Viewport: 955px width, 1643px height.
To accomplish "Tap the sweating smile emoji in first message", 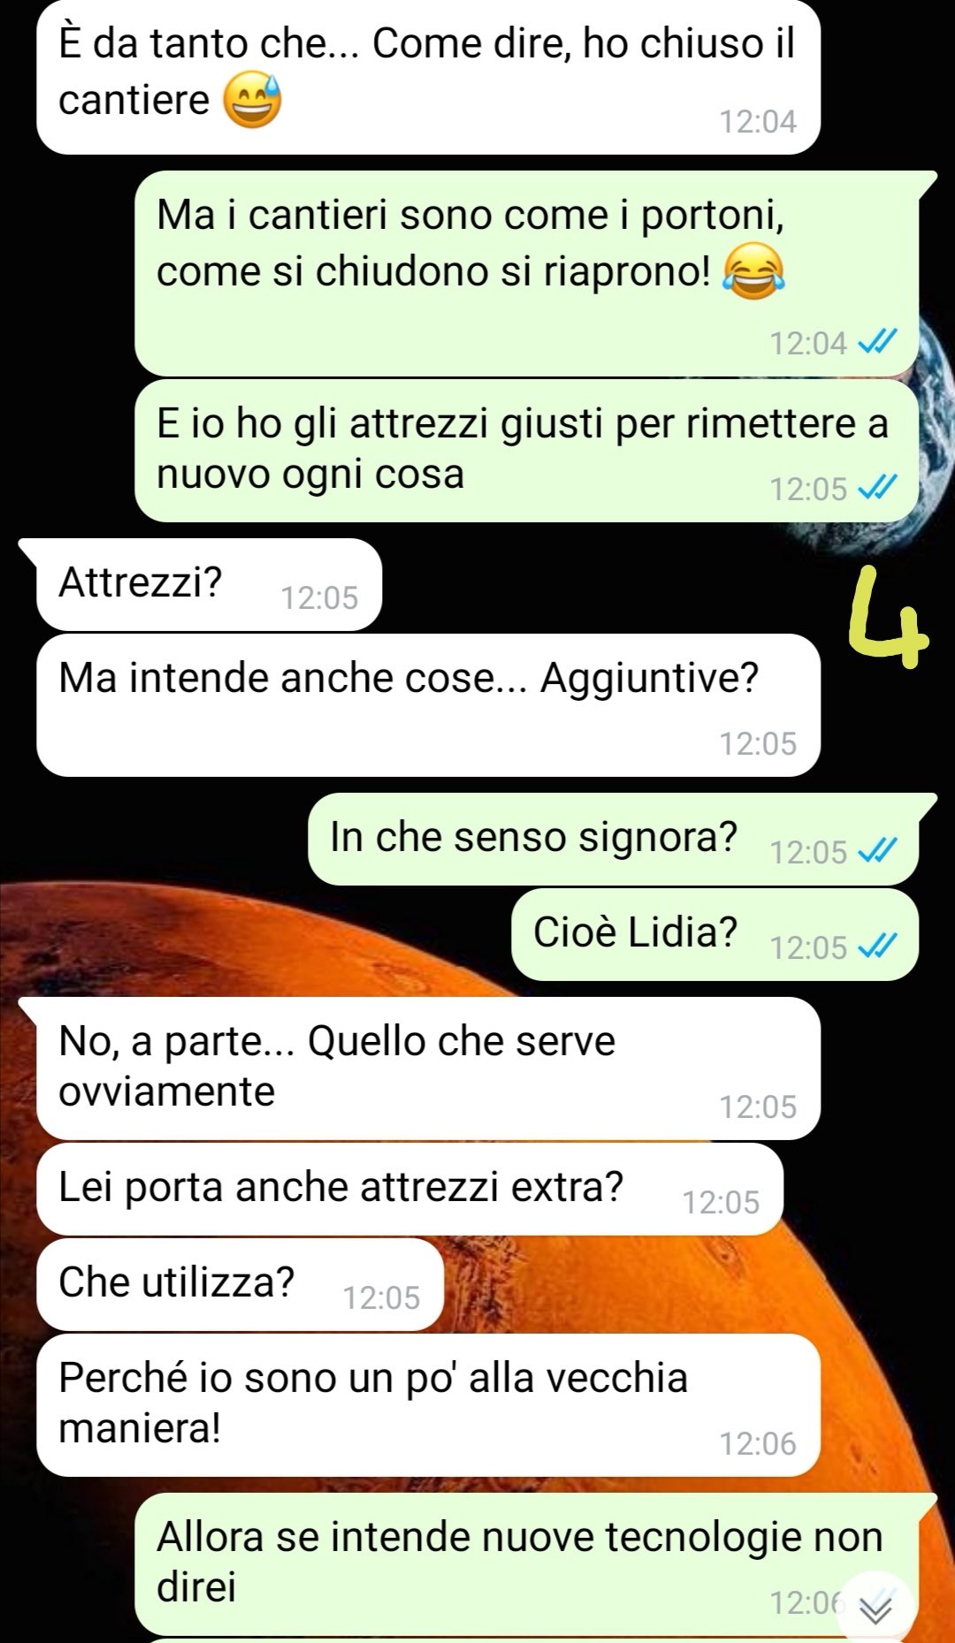I will (252, 99).
